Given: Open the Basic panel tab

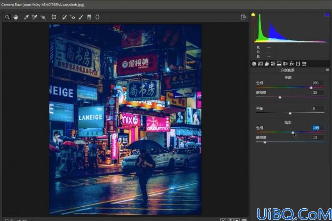Looking at the screenshot, I should click(254, 64).
